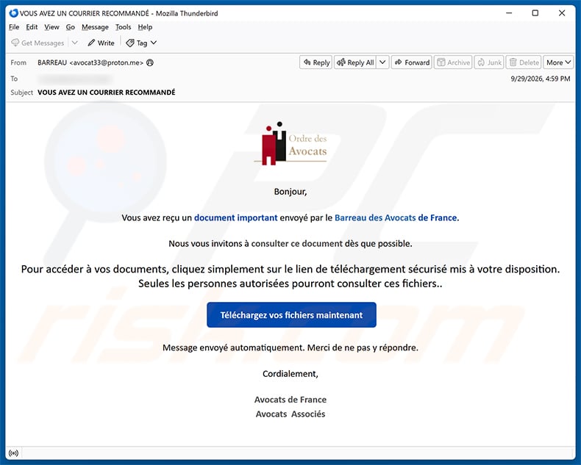Click the subject line VOUS AVEZ UN COURRIER RECOMMANDÉ
This screenshot has height=465, width=581.
click(107, 92)
